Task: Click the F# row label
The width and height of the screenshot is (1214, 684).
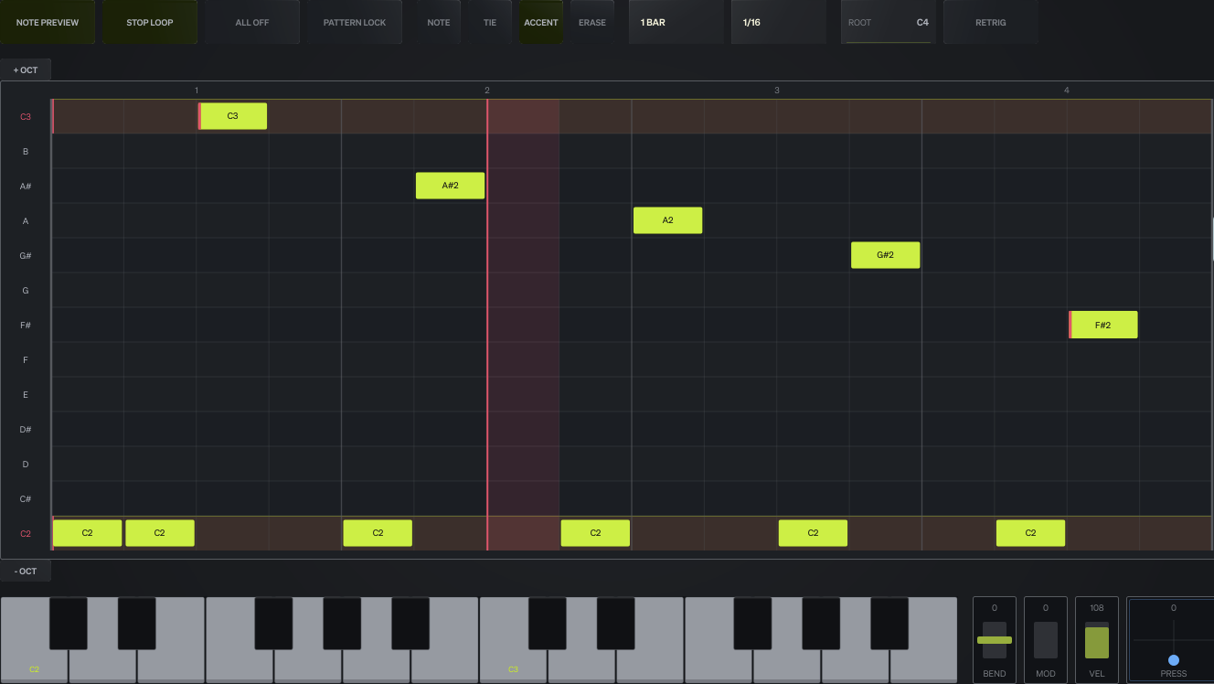Action: (x=26, y=326)
